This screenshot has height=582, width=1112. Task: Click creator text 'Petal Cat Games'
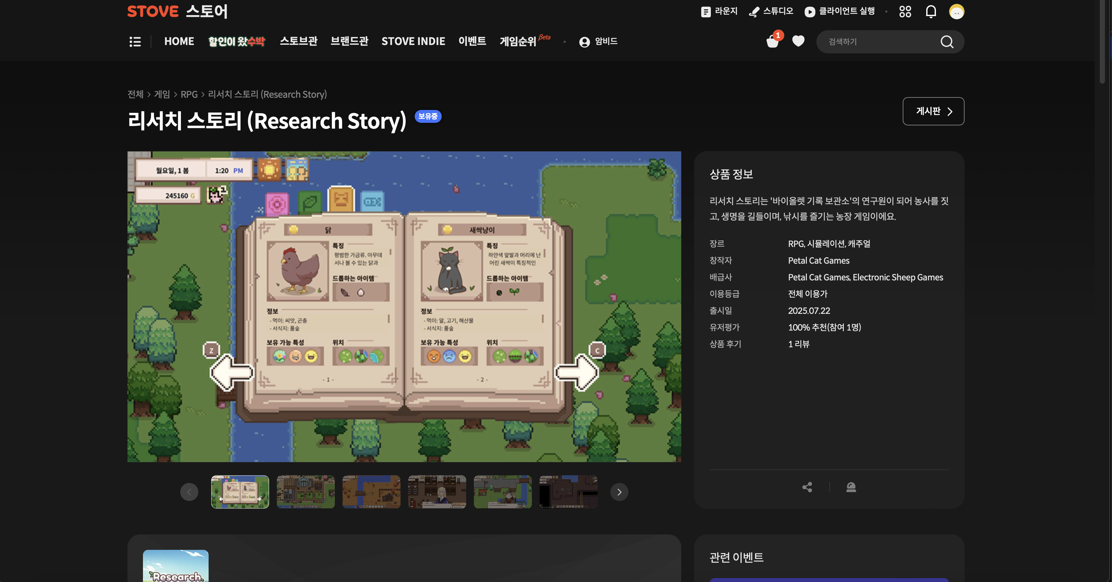click(818, 260)
